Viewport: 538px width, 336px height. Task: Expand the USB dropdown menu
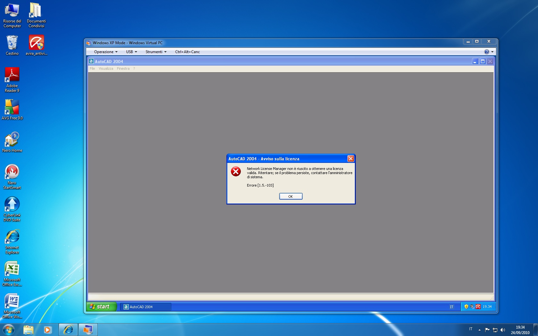coord(131,52)
